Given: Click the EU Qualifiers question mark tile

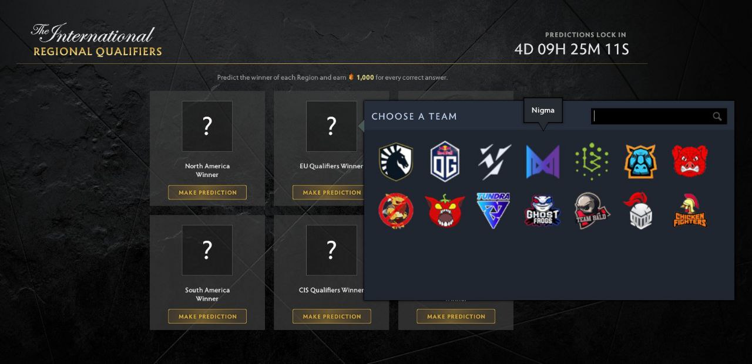Looking at the screenshot, I should (x=331, y=126).
